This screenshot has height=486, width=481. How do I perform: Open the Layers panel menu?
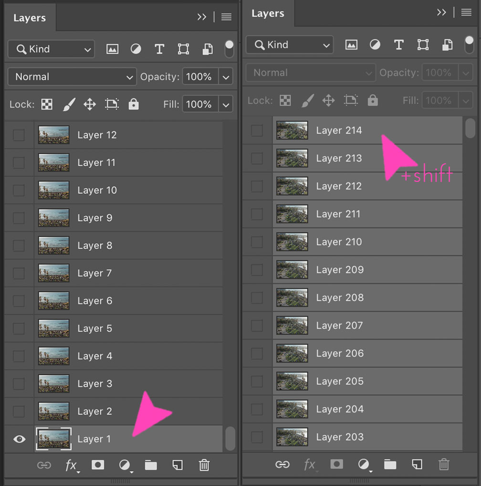coord(226,17)
